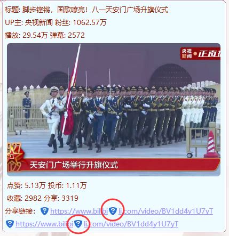229x236 pixels.
Task: Click the 收藏 2982 favorites count
Action: [24, 198]
